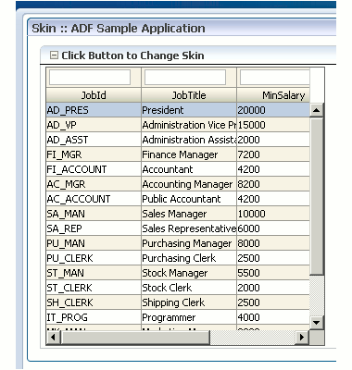Click the 8200 salary cell
This screenshot has width=352, height=370.
point(273,184)
